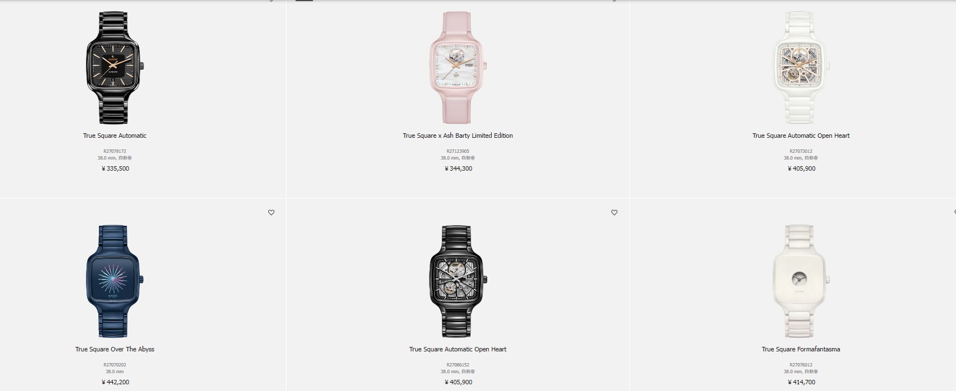956x391 pixels.
Task: View the black skeleton Open Heart watch image
Action: tap(458, 281)
